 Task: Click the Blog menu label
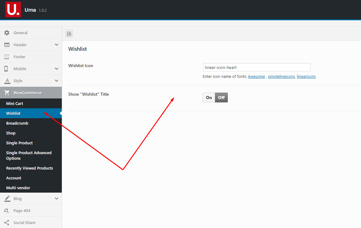(x=18, y=198)
